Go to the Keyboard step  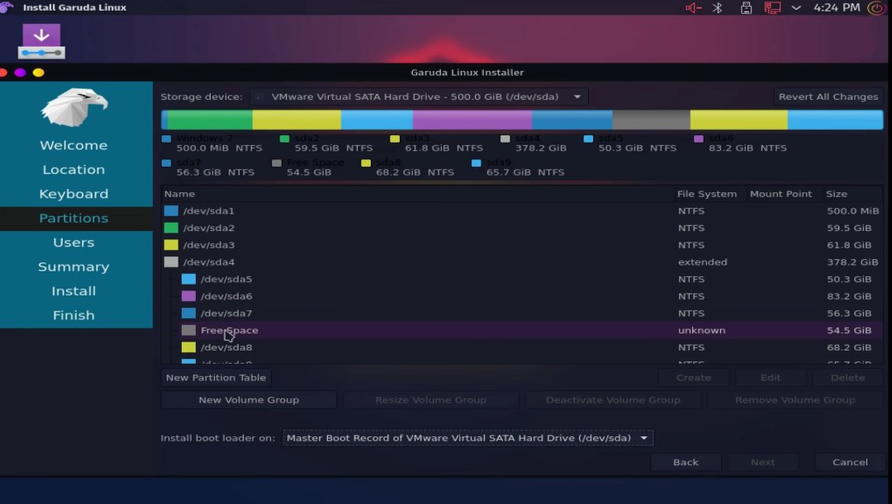[74, 194]
